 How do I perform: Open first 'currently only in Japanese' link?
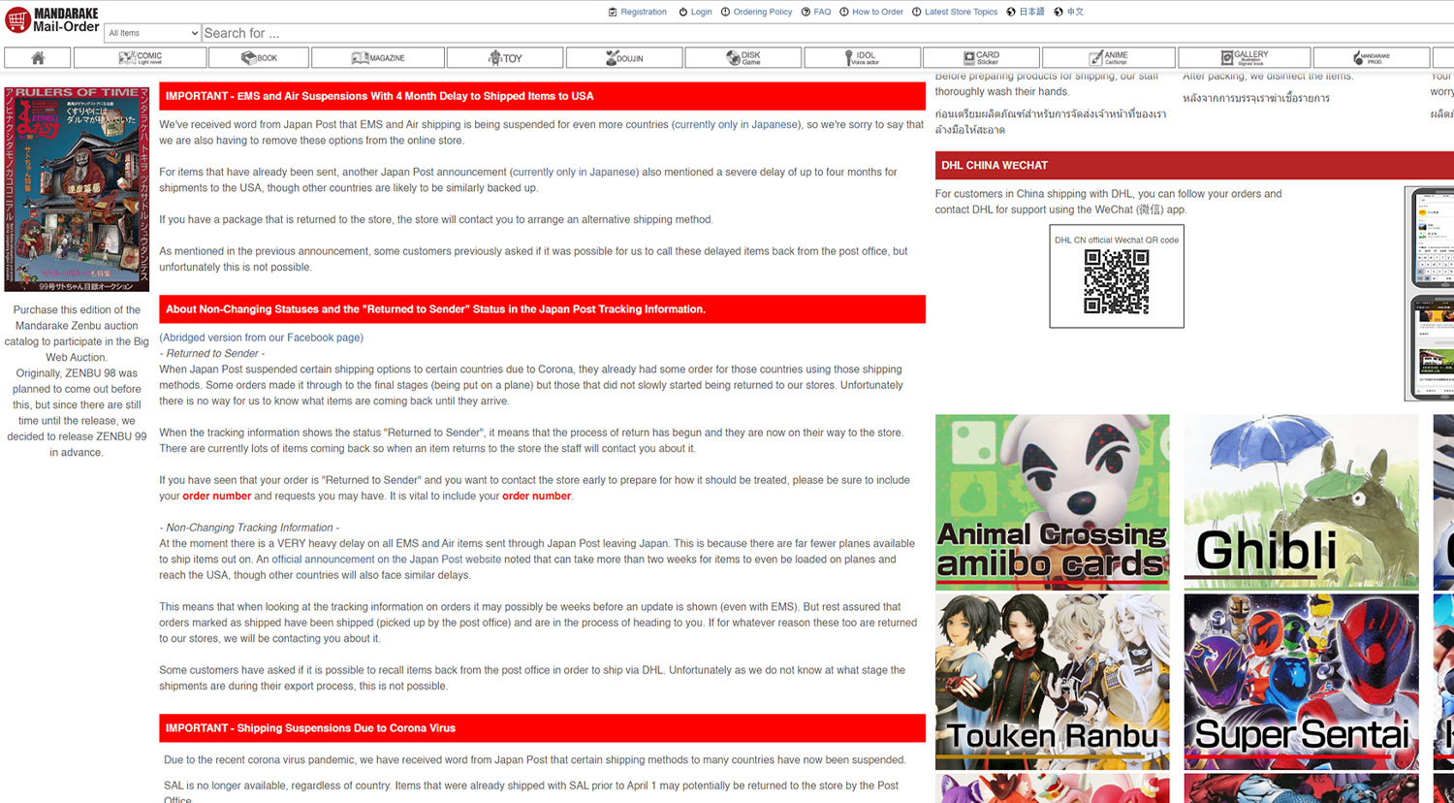click(736, 124)
